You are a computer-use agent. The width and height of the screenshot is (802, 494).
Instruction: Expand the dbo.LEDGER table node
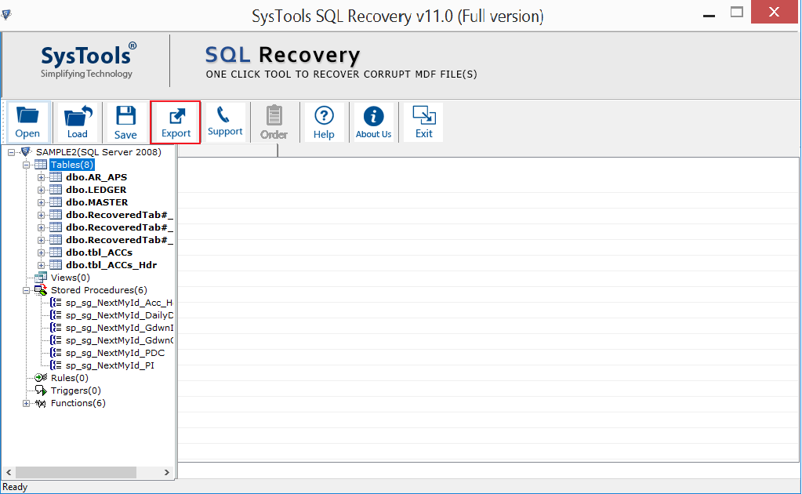point(41,191)
